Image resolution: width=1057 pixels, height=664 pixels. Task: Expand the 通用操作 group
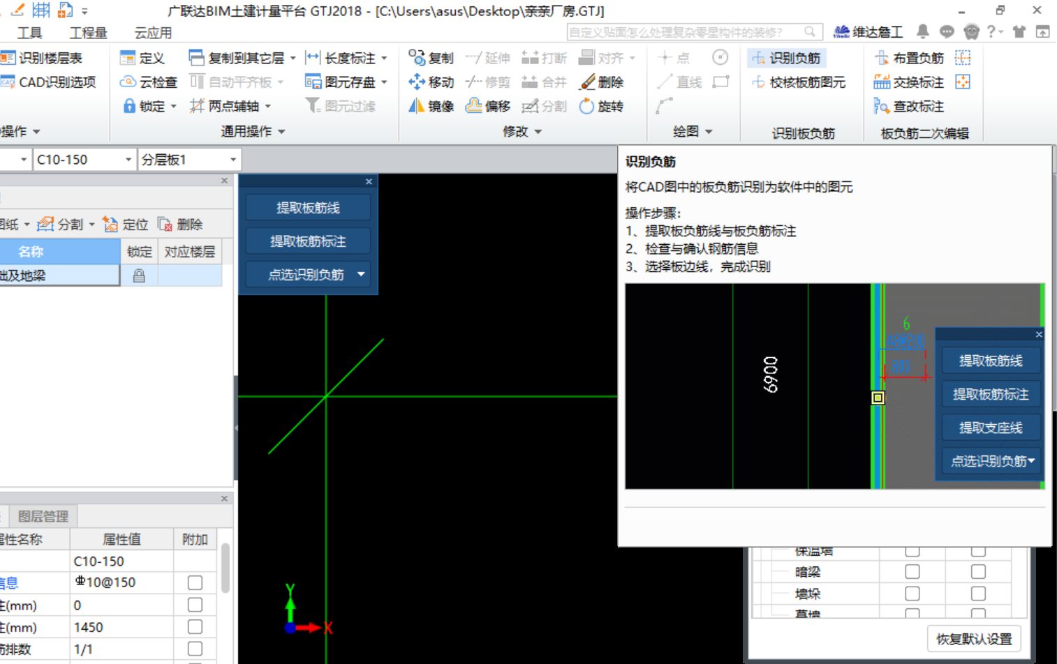click(x=253, y=131)
